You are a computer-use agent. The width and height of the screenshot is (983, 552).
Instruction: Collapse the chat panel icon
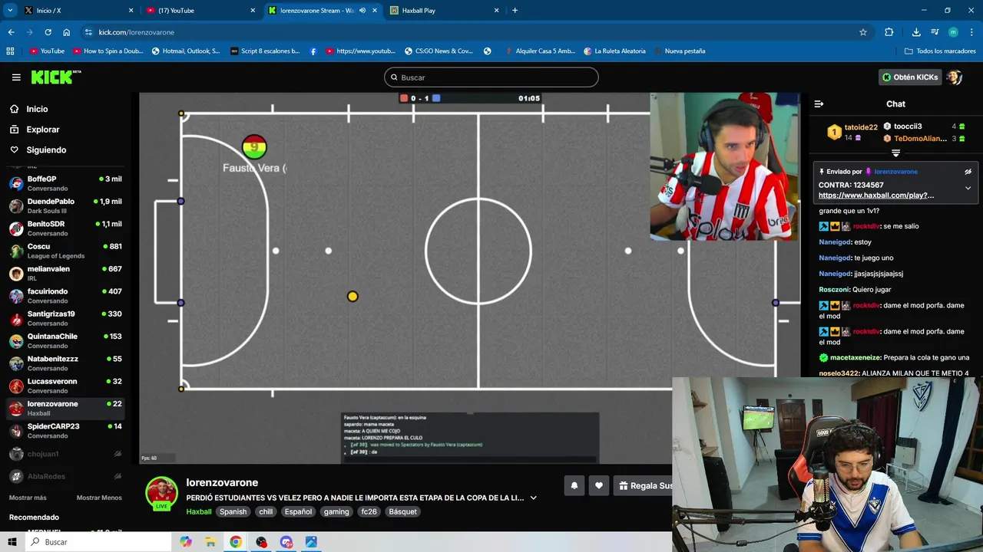[x=819, y=103]
